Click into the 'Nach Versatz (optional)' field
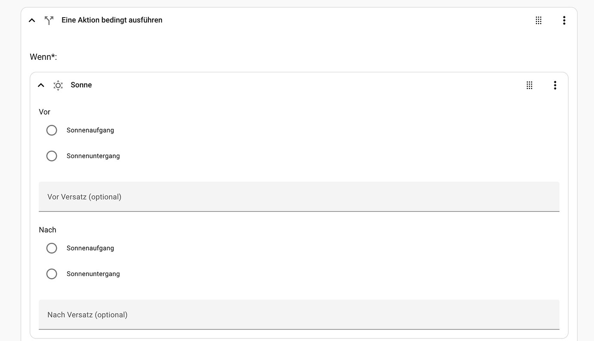Image resolution: width=594 pixels, height=341 pixels. pos(299,315)
